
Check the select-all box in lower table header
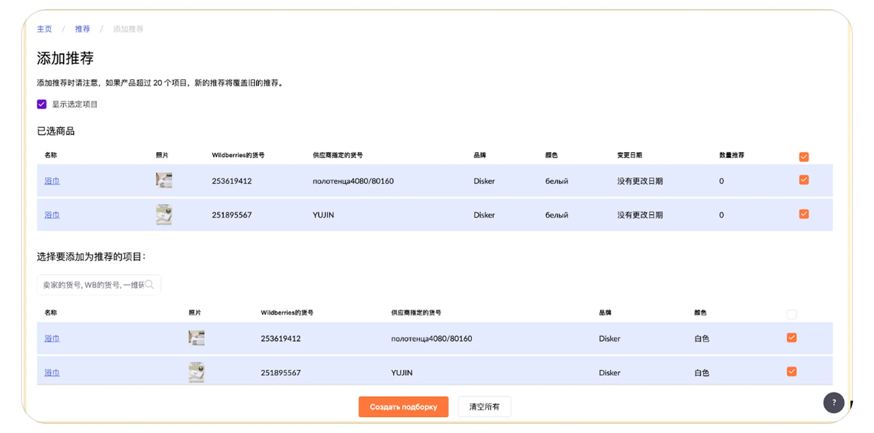[x=791, y=315]
